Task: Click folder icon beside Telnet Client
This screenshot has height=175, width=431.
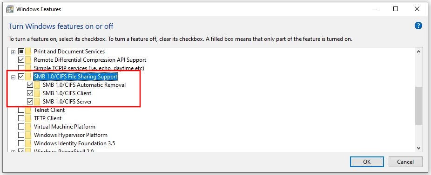Action: point(28,110)
